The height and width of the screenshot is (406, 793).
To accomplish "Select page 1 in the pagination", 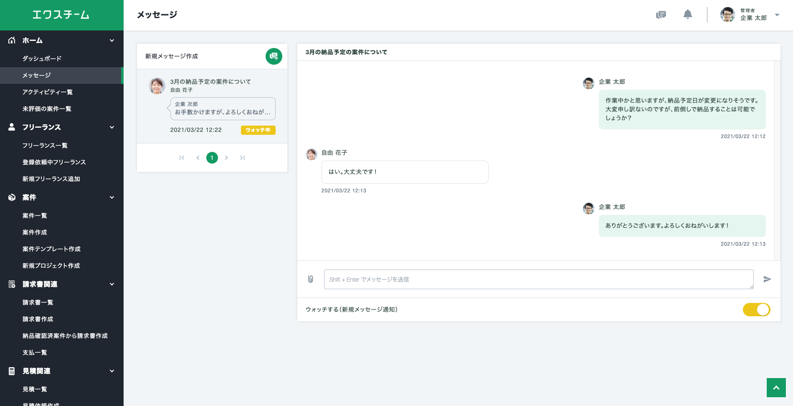I will click(212, 158).
